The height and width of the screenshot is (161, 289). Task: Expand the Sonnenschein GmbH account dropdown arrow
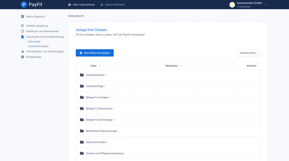coord(266,5)
